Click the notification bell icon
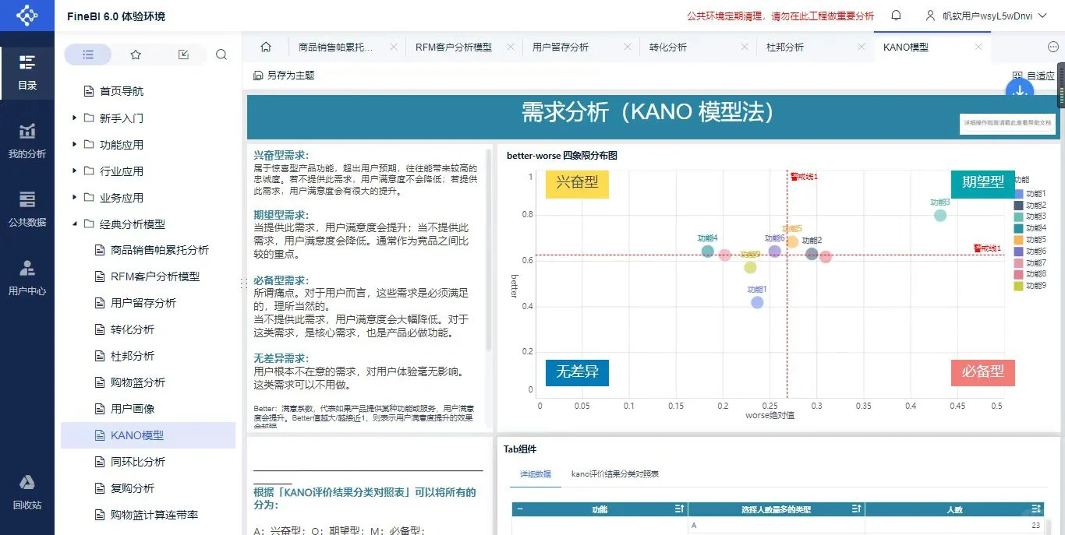 point(895,16)
